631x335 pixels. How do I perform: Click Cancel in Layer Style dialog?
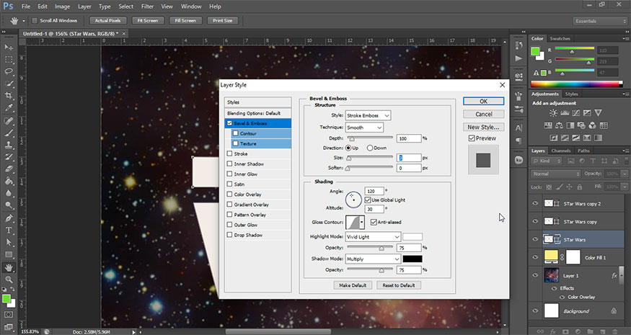[x=483, y=115]
